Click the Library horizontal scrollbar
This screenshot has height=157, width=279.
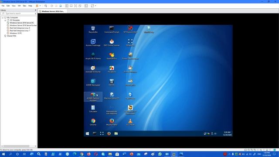click(x=17, y=146)
